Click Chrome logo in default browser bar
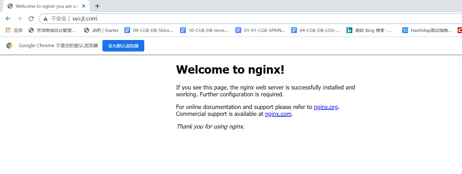 coord(10,46)
